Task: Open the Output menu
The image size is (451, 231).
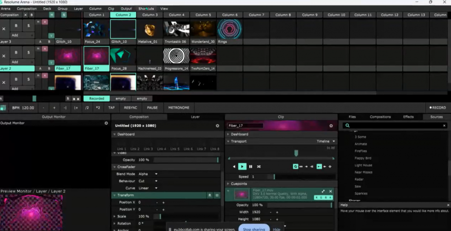Action: pos(126,9)
